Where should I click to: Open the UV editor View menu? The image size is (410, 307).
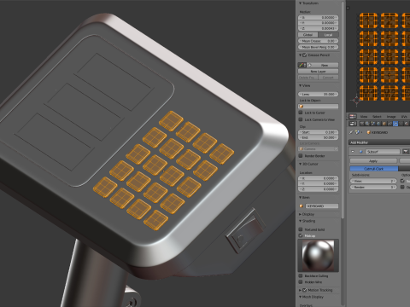pyautogui.click(x=364, y=117)
